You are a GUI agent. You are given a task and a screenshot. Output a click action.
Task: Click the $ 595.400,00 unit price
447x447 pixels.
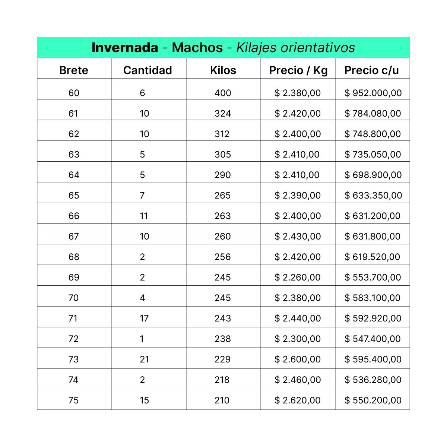[x=373, y=359]
